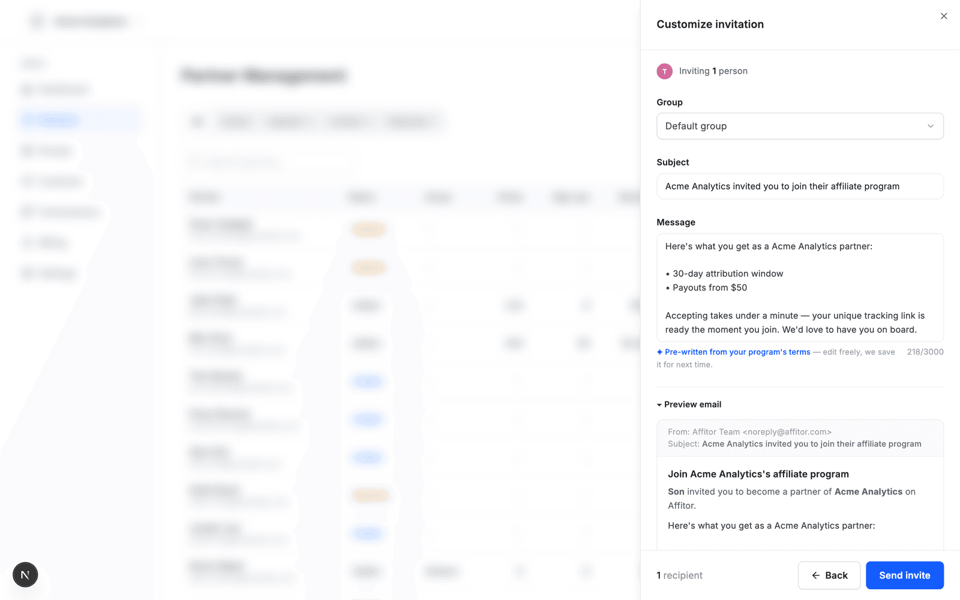The height and width of the screenshot is (600, 960).
Task: Click the Pre-written from your program's terms link
Action: [x=737, y=352]
